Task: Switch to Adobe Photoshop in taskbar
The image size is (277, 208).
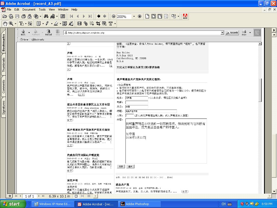Action: [x=137, y=204]
